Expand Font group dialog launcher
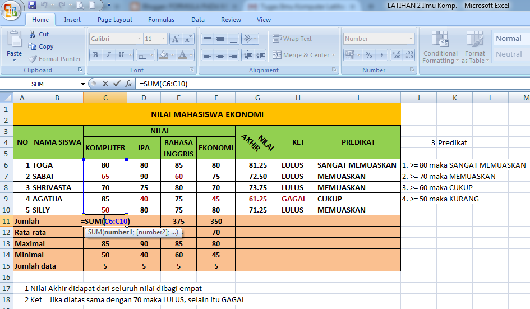The width and height of the screenshot is (530, 309). (192, 70)
